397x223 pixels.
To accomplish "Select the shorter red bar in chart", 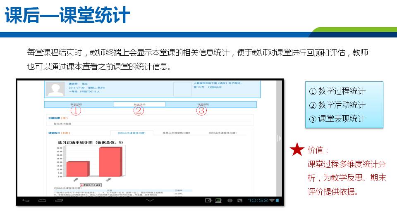I will pos(78,168).
